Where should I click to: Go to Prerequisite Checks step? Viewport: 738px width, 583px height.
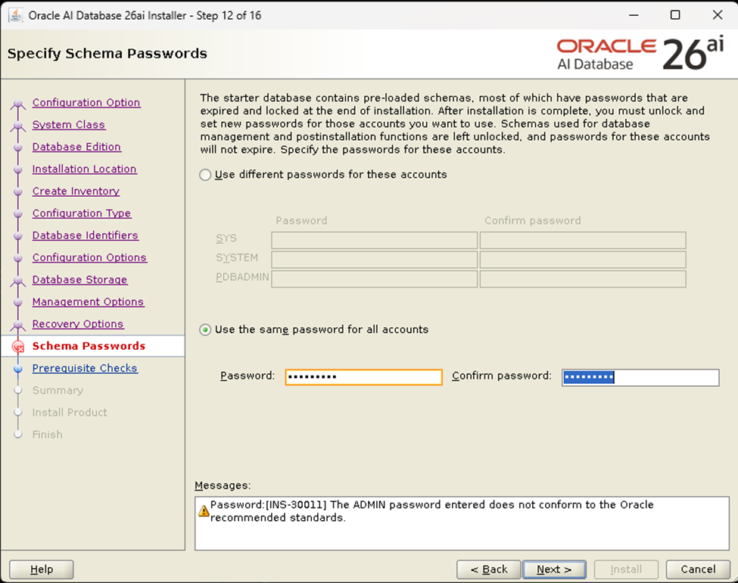(85, 368)
